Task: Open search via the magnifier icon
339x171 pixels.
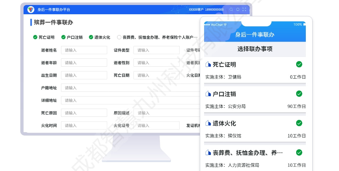Action: [x=231, y=10]
